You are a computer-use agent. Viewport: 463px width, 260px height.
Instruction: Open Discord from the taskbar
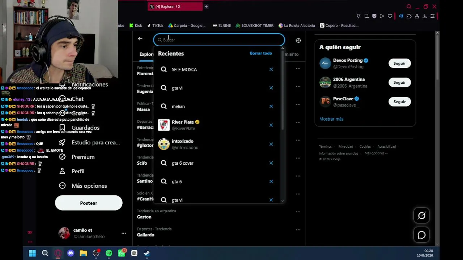[x=71, y=253]
